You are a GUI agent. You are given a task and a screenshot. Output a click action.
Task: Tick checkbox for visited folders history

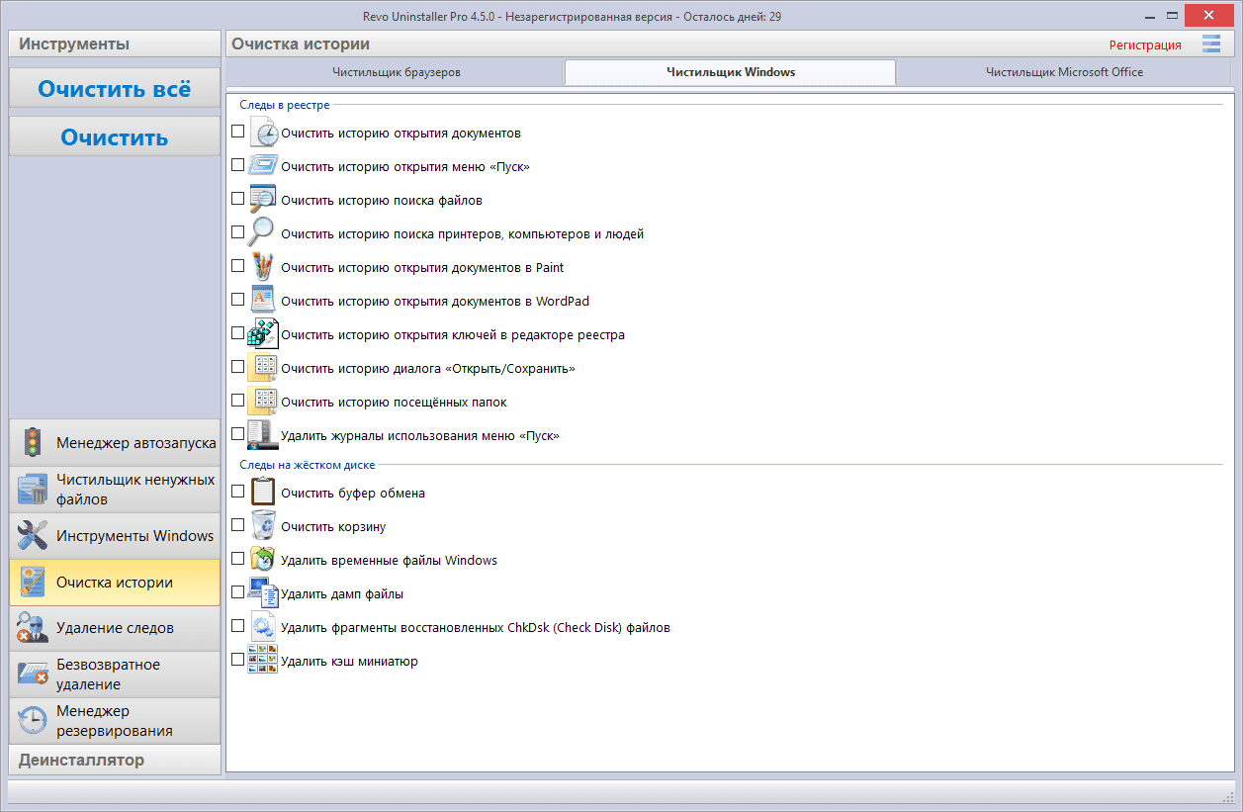[237, 400]
